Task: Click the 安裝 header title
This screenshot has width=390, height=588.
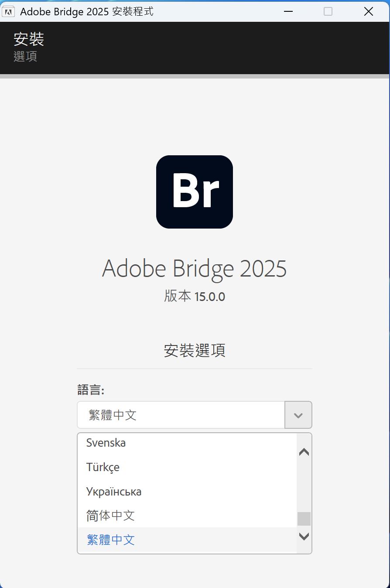Action: pos(29,39)
